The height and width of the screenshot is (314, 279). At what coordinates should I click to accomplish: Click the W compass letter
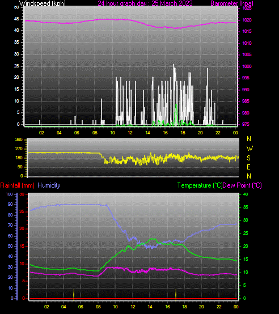pos(250,148)
